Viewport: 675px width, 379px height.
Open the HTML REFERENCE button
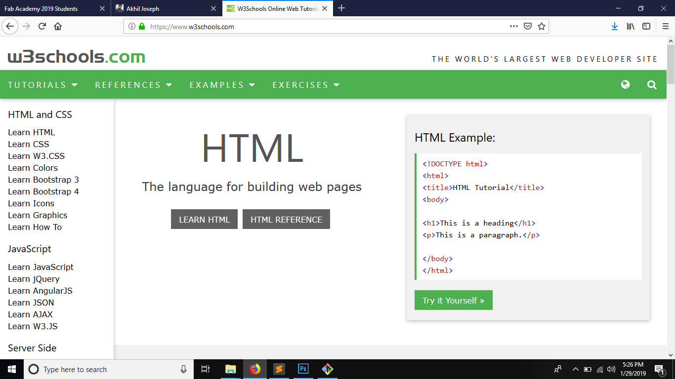[x=286, y=219]
